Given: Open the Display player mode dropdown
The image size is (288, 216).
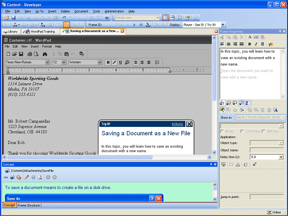Looking at the screenshot, I should point(223,25).
